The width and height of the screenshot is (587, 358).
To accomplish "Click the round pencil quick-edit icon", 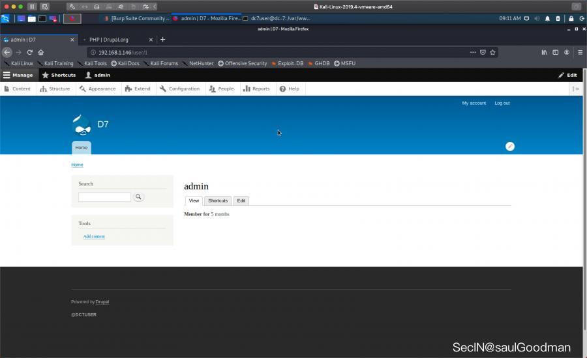I will (510, 146).
